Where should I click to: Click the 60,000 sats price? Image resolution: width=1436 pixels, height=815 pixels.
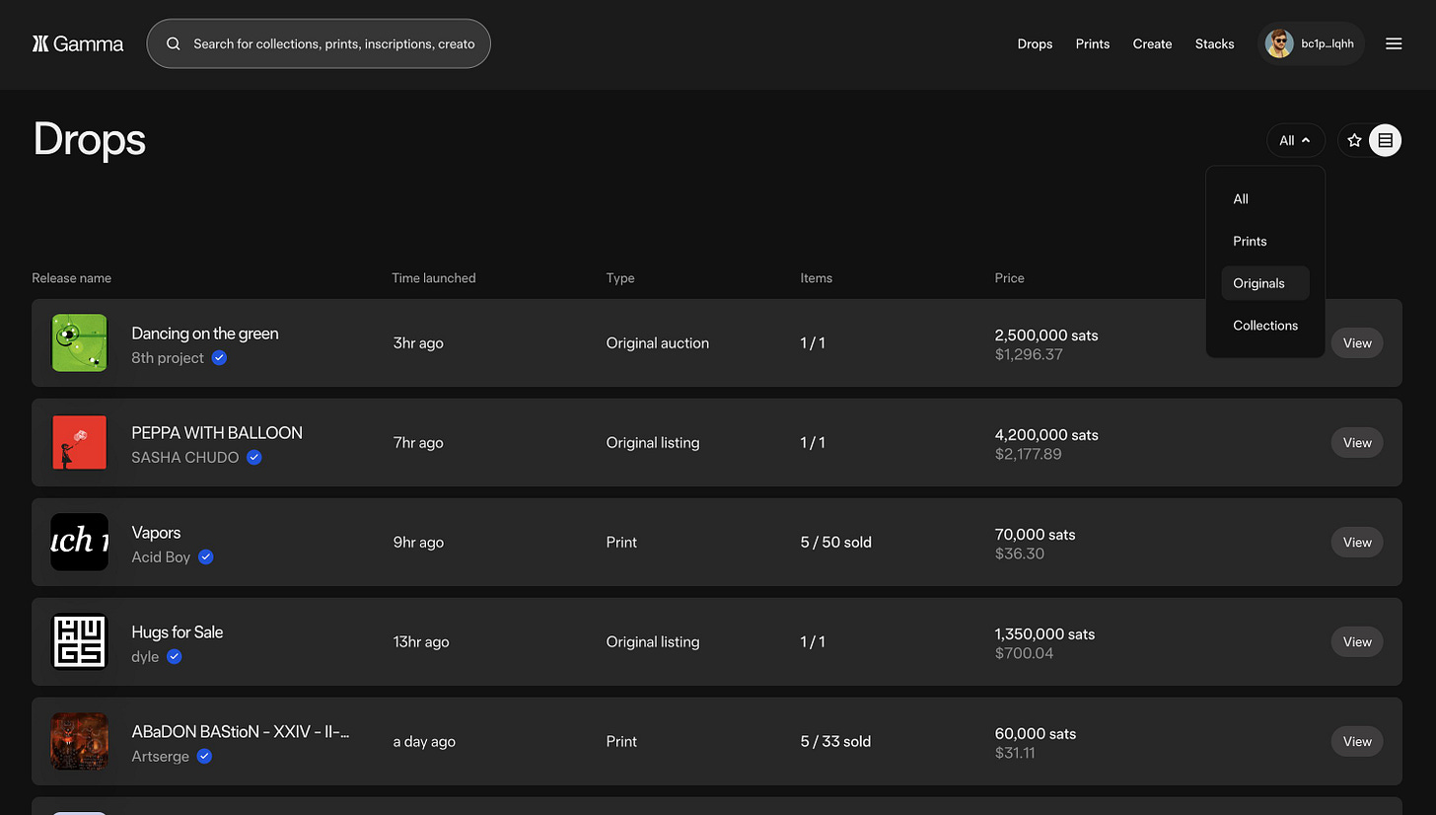tap(1036, 734)
